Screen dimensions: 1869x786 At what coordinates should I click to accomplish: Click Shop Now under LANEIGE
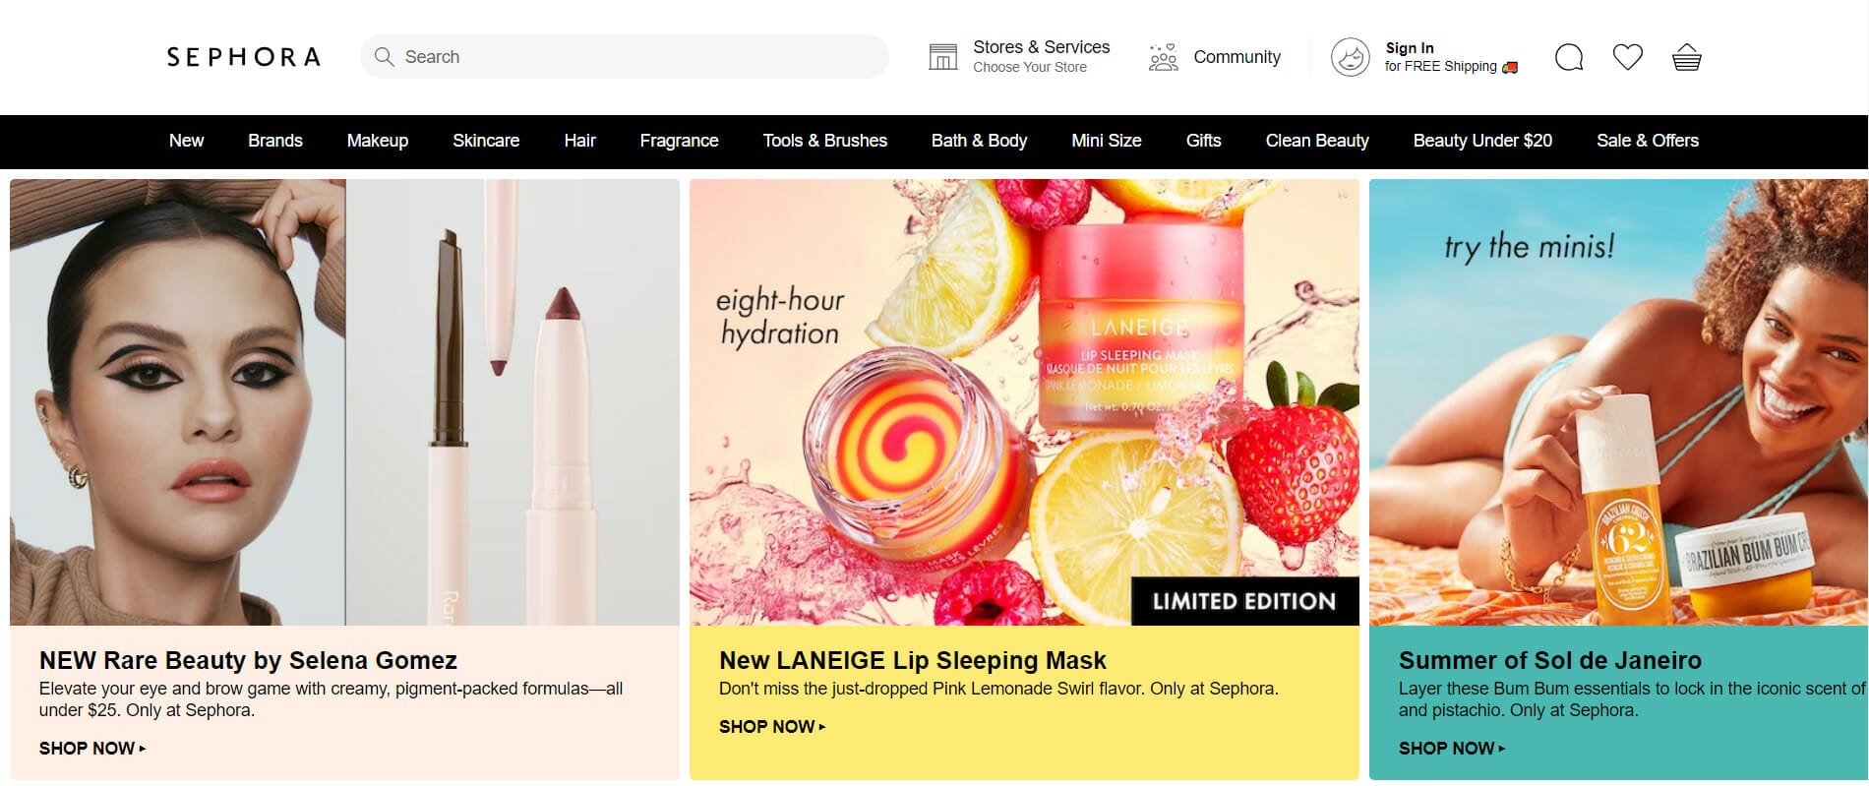pos(772,727)
